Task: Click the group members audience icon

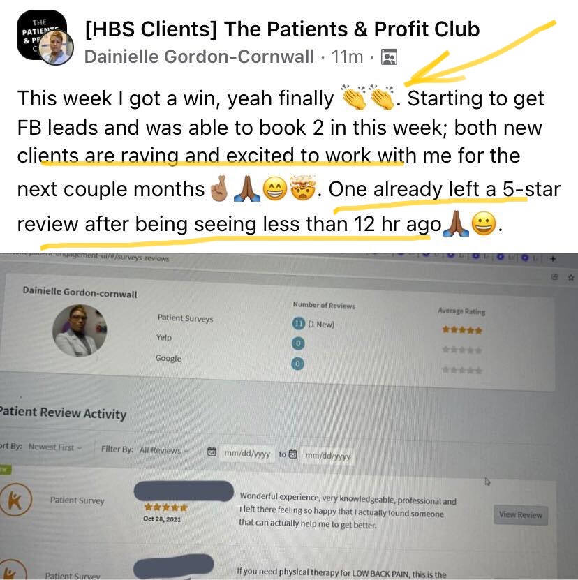Action: (389, 57)
